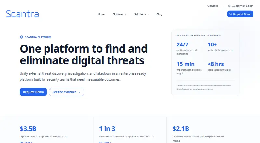Click the '$2.1B' figure
This screenshot has width=260, height=143.
coord(181,129)
